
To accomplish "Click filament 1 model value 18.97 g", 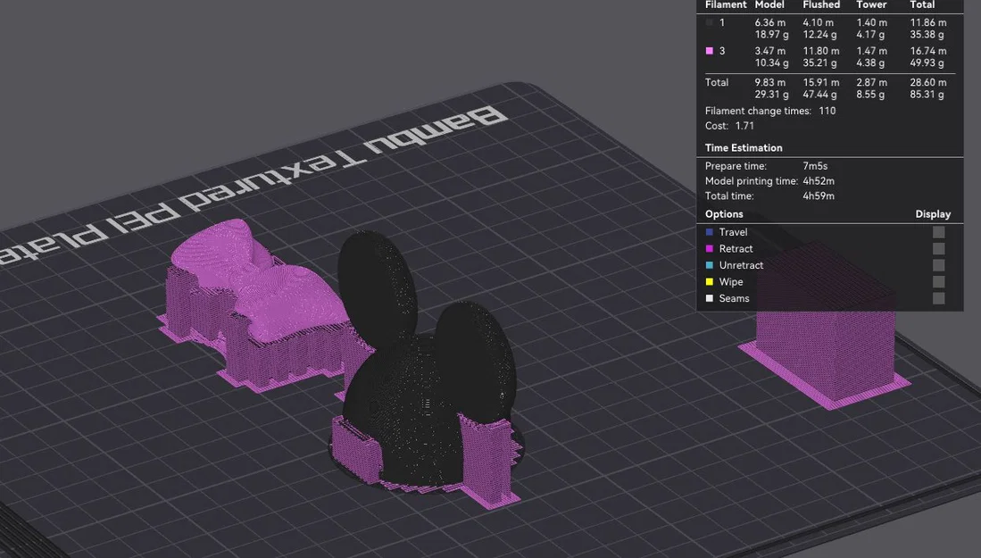I will (771, 35).
